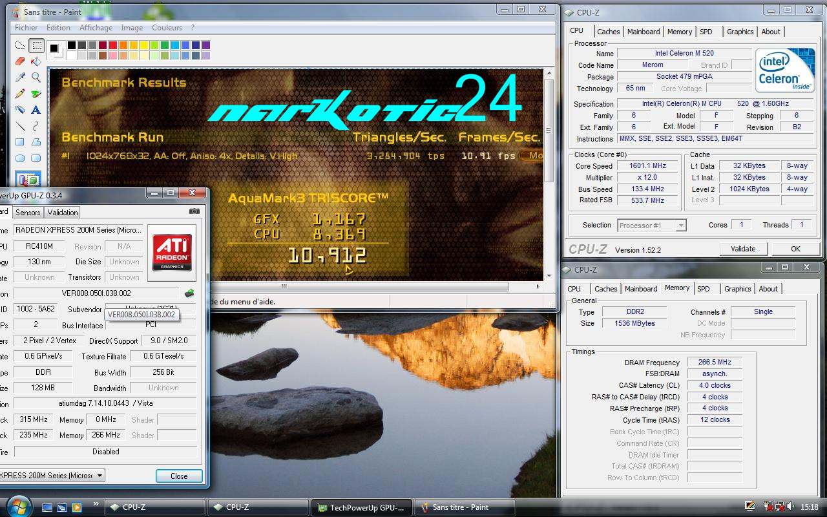Select the Text tool (letter A)

36,111
